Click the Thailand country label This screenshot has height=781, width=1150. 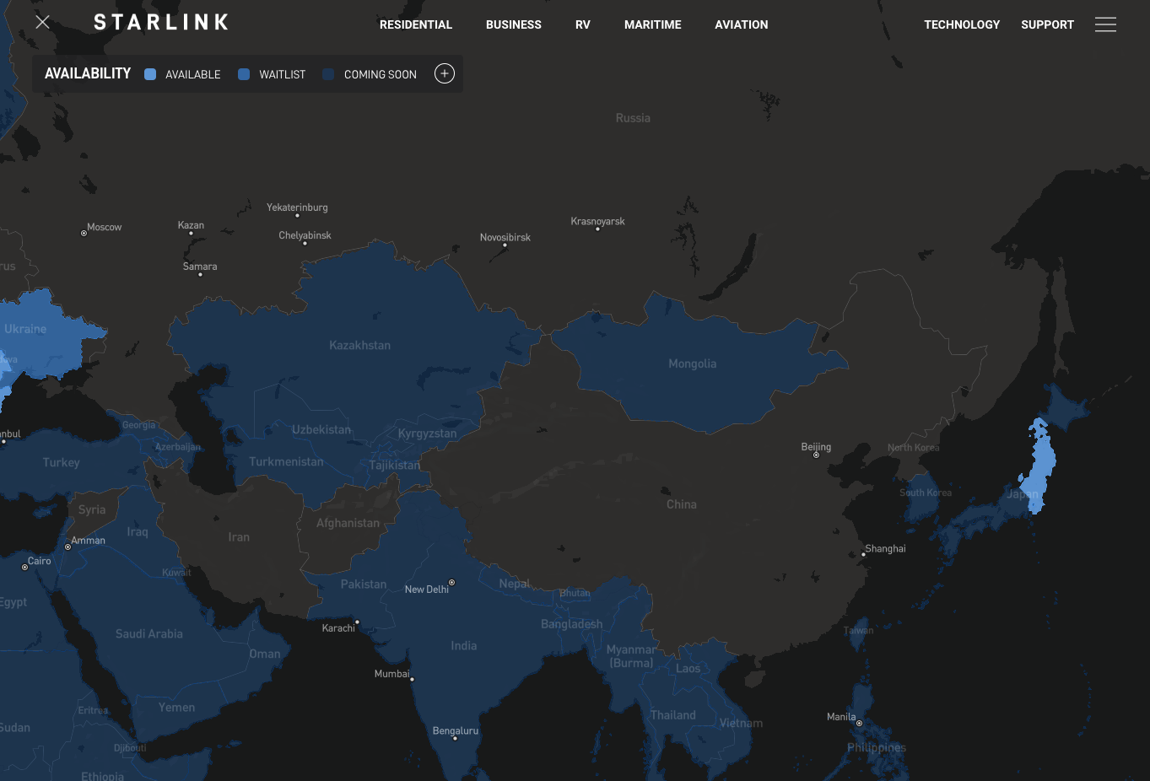(673, 715)
